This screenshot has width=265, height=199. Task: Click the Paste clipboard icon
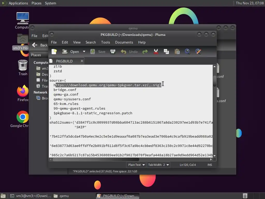point(177,52)
